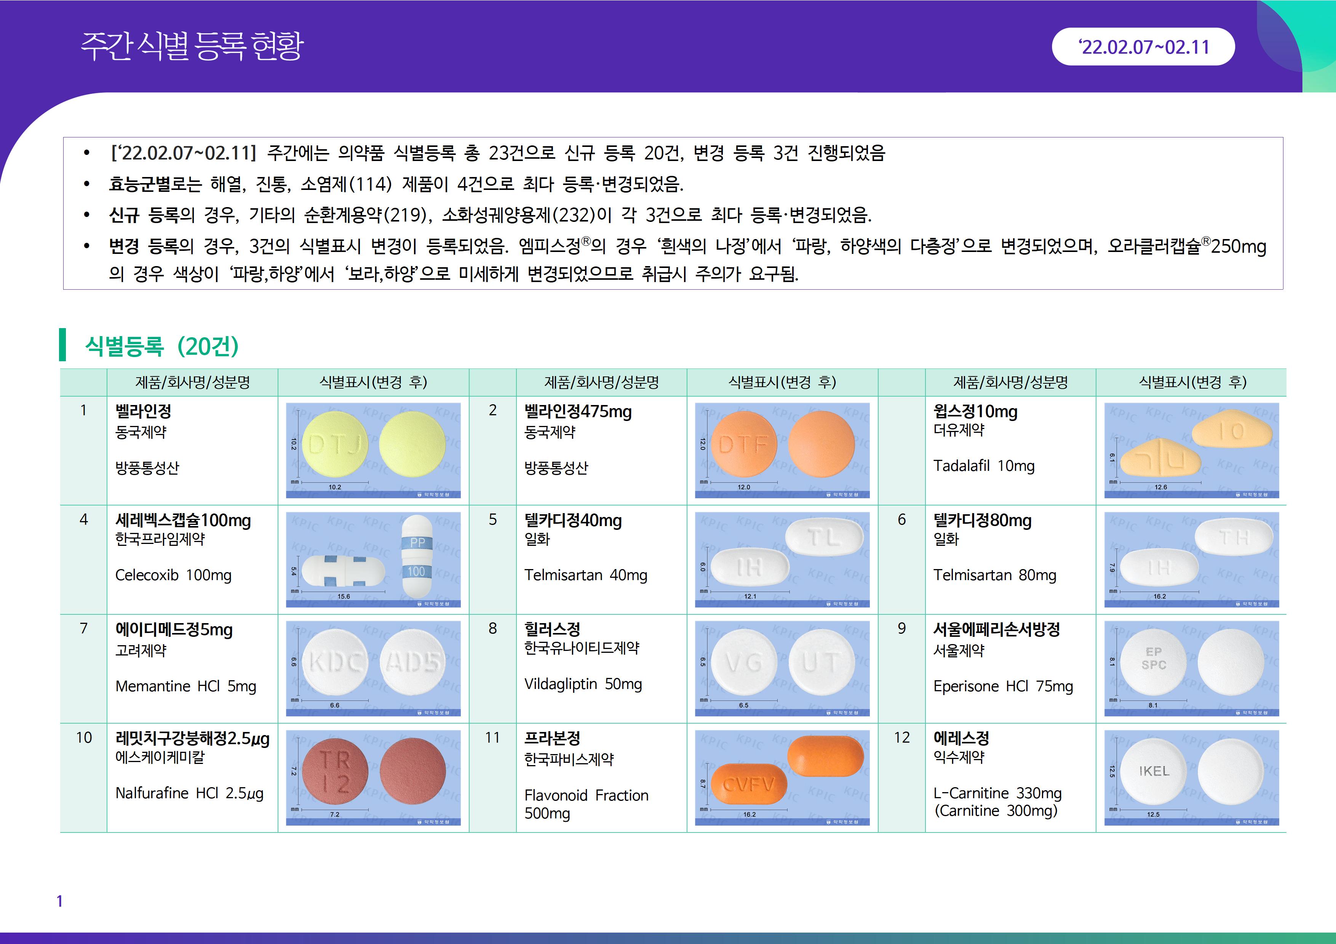Click the TH IH 텔카디정80mg tablet image
Viewport: 1336px width, 944px height.
pos(1191,559)
